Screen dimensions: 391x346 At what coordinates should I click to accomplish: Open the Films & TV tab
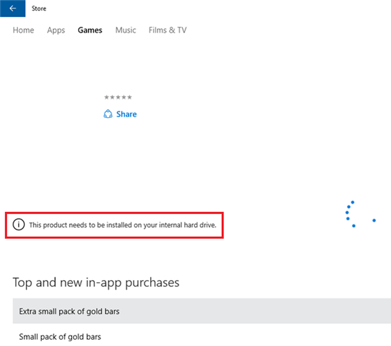coord(168,30)
